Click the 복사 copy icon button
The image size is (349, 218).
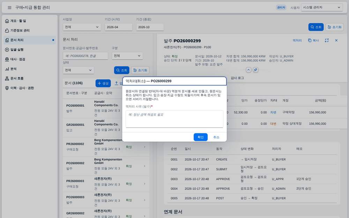point(313,40)
